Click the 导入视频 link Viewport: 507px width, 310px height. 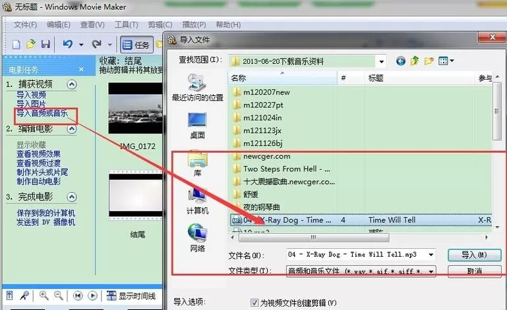[32, 95]
